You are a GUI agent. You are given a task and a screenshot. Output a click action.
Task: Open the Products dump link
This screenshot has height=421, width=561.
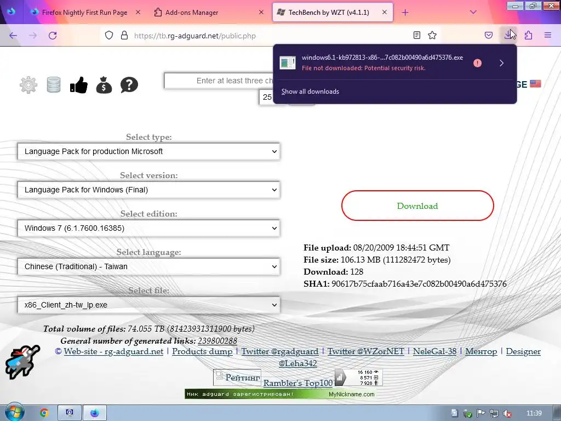(x=202, y=351)
